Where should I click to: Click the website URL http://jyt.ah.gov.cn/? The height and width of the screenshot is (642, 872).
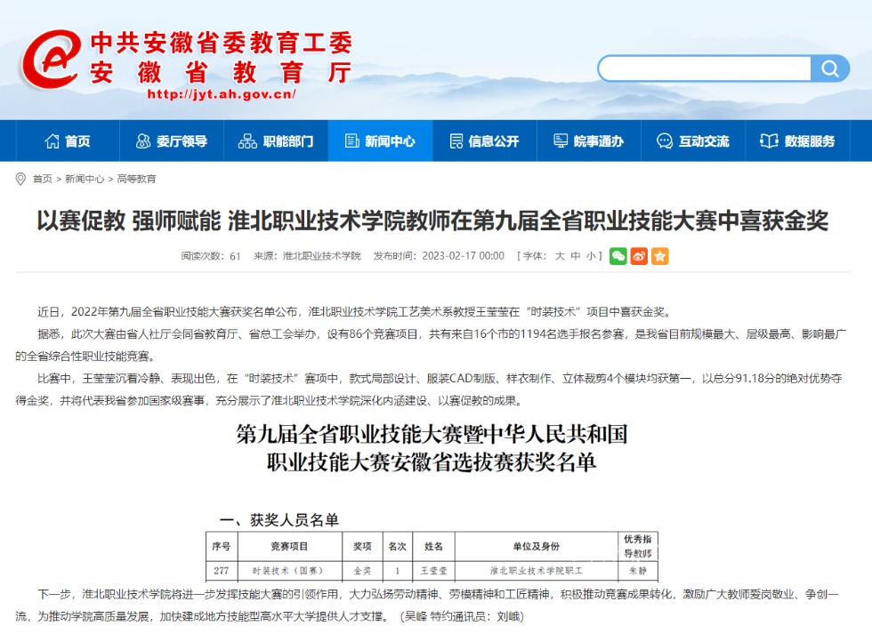point(222,94)
